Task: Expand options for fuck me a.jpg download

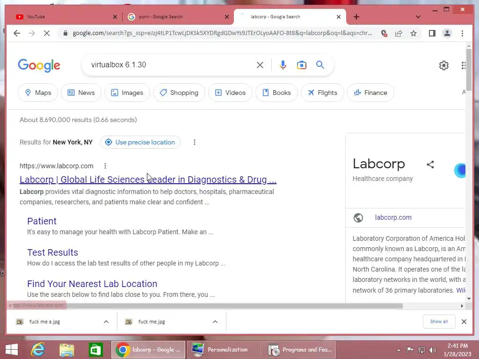Action: coord(106,322)
